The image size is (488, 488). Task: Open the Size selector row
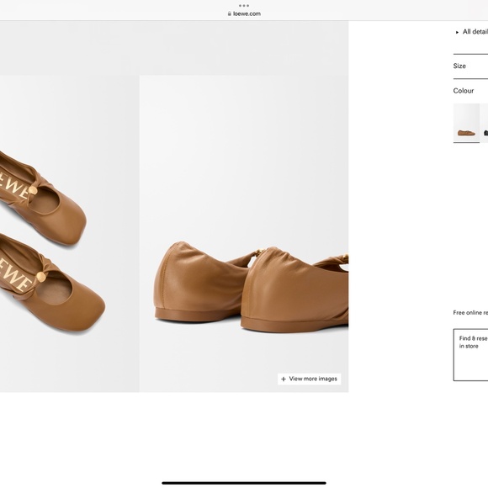point(470,66)
